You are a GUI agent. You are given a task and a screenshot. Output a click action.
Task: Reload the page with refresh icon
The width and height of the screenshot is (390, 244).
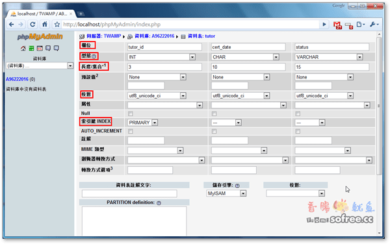[x=32, y=24]
